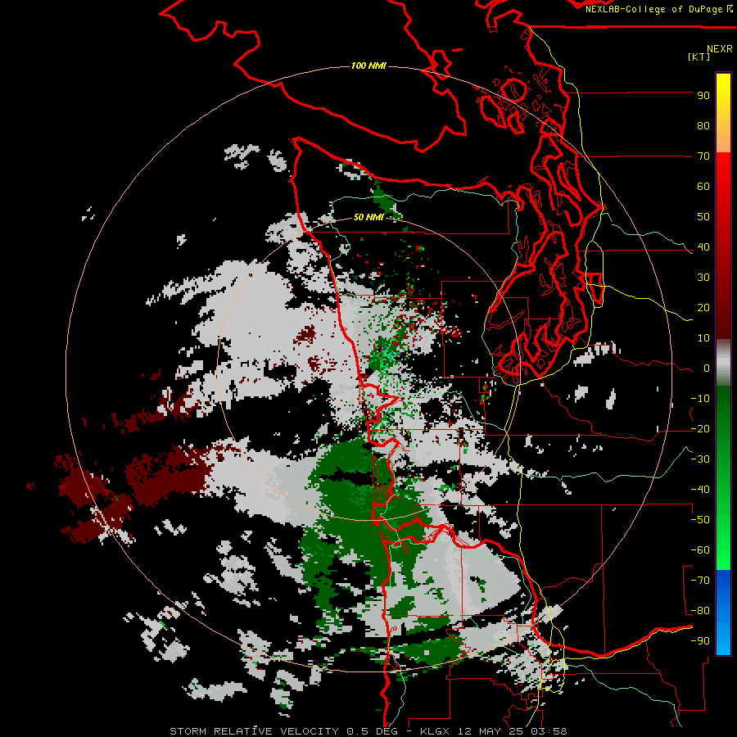This screenshot has height=737, width=737.
Task: Click the blue bottom segment of color bar
Action: (723, 613)
